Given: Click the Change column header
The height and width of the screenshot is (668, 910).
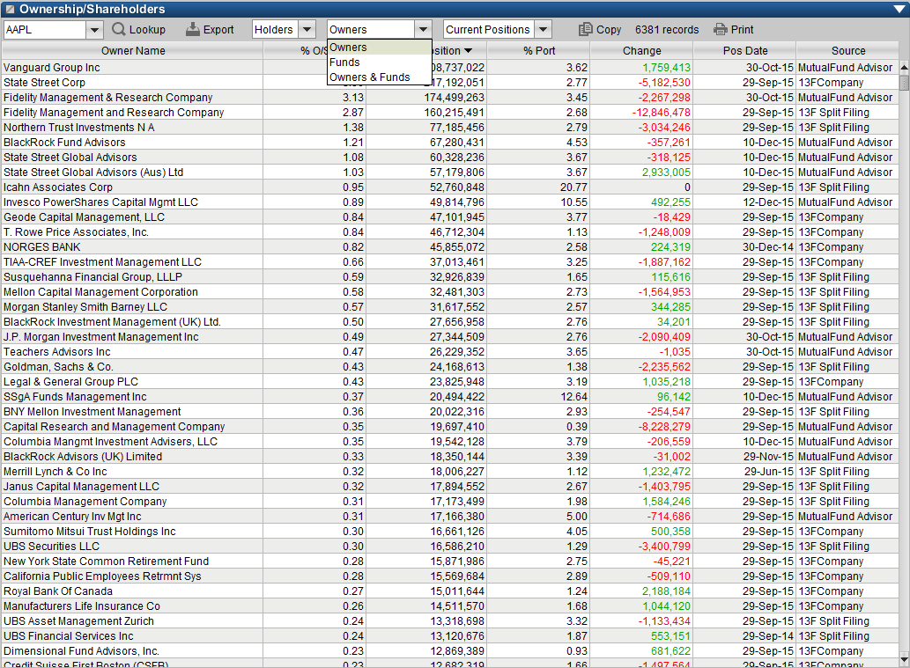Looking at the screenshot, I should pos(641,51).
